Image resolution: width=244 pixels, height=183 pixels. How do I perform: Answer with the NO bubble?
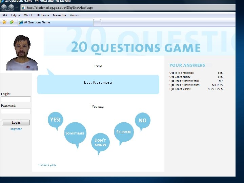point(143,120)
